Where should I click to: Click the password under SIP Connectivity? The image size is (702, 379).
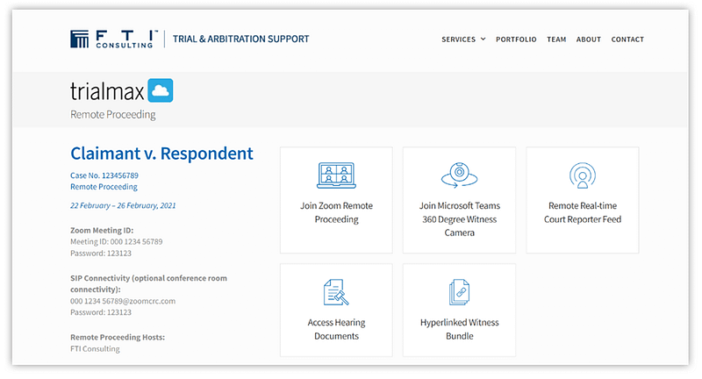101,312
